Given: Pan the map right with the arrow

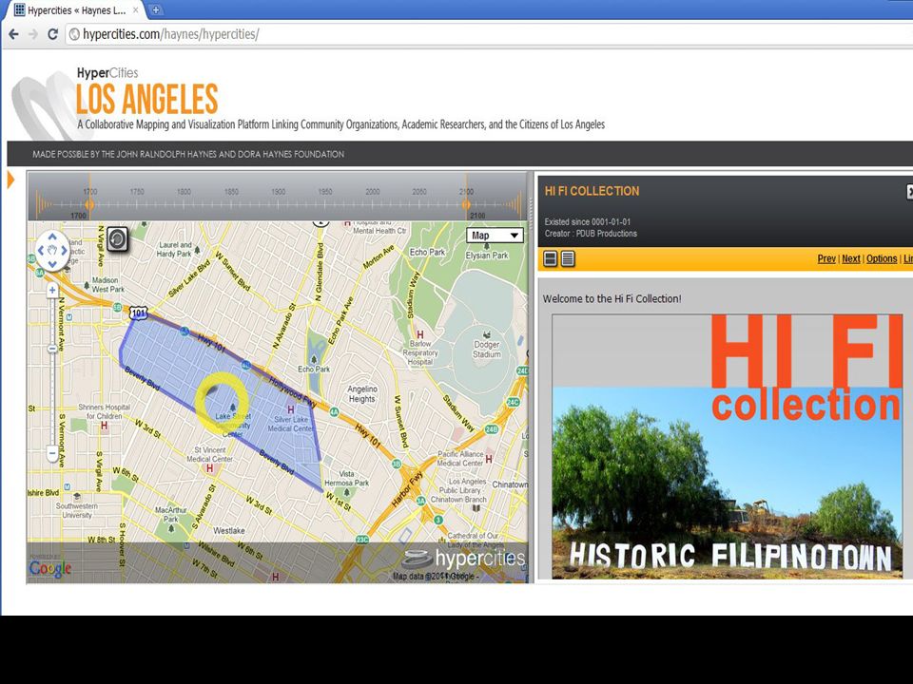Looking at the screenshot, I should coord(66,251).
